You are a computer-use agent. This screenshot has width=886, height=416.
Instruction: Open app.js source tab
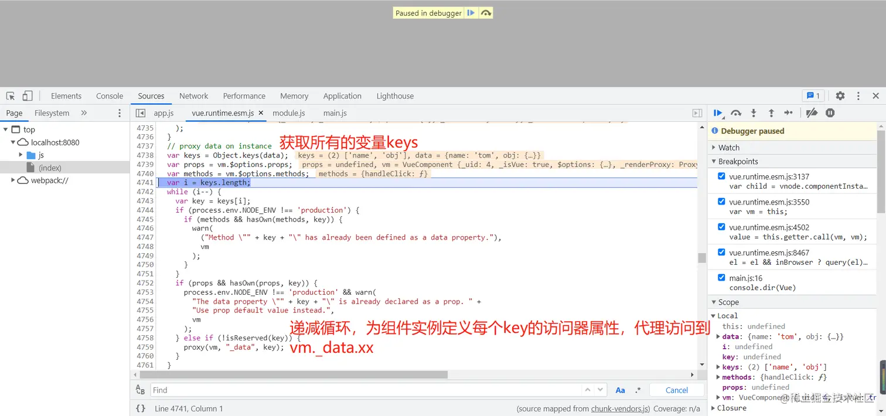point(164,113)
